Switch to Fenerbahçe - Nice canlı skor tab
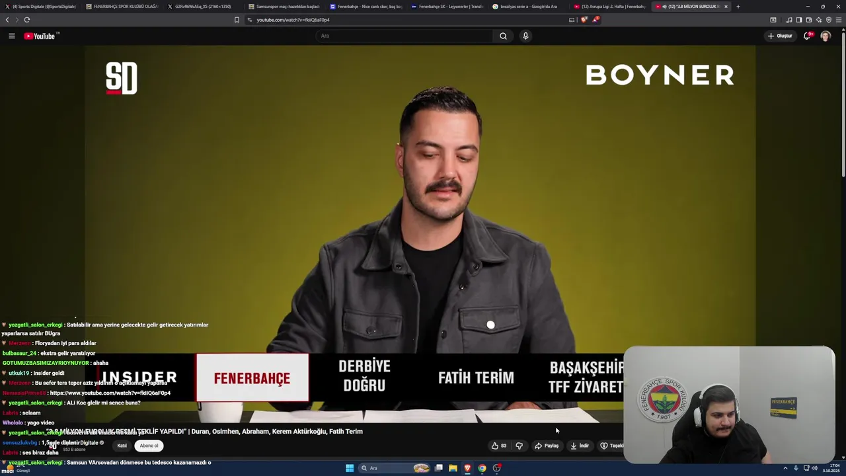Image resolution: width=846 pixels, height=476 pixels. coord(366,7)
